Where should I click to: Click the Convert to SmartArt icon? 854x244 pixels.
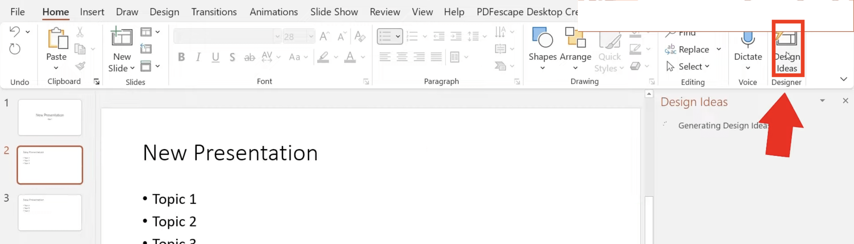(x=500, y=66)
